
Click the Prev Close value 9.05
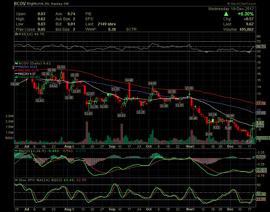[x=41, y=29]
